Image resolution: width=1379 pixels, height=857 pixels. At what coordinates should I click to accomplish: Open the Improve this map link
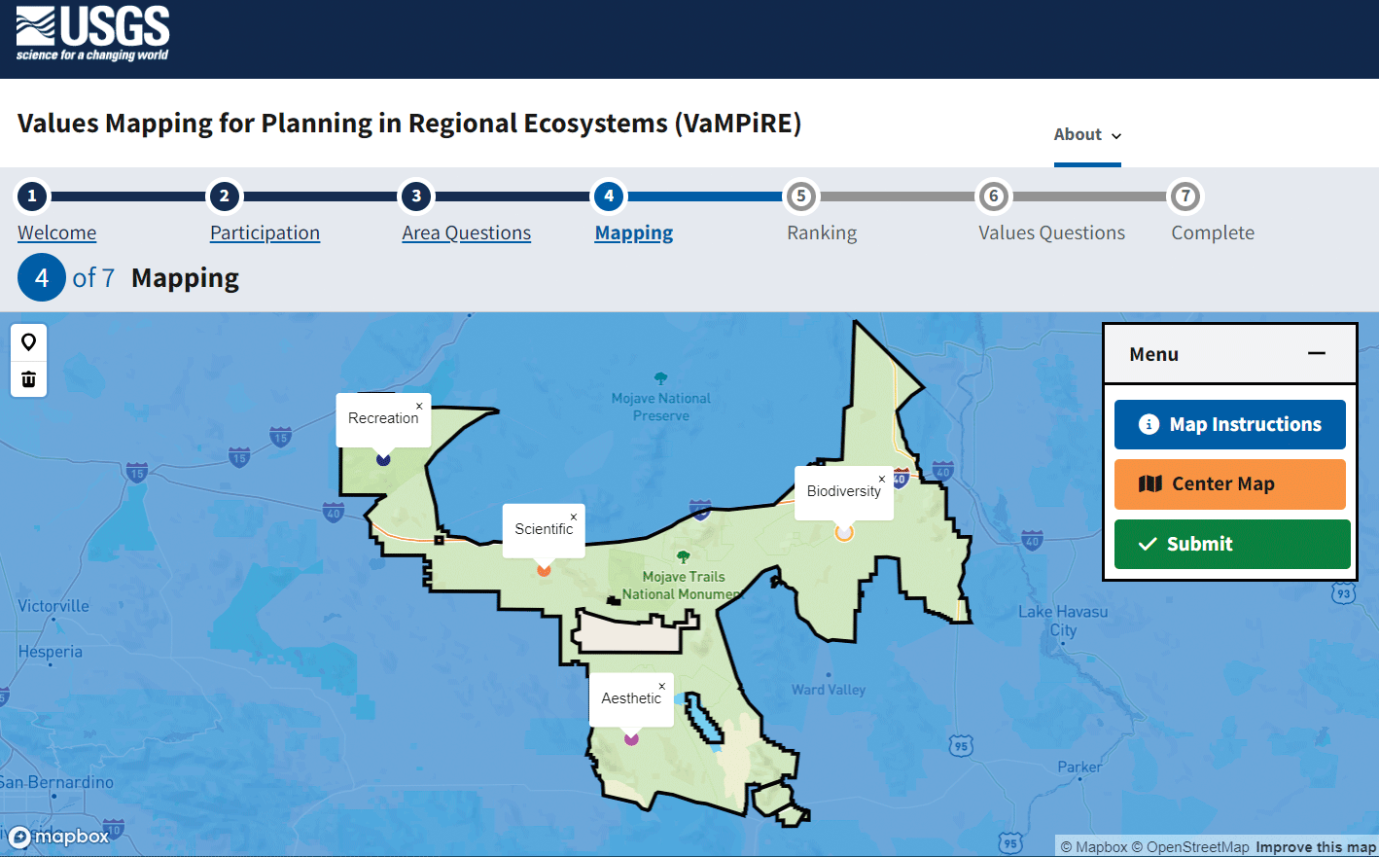pos(1315,846)
